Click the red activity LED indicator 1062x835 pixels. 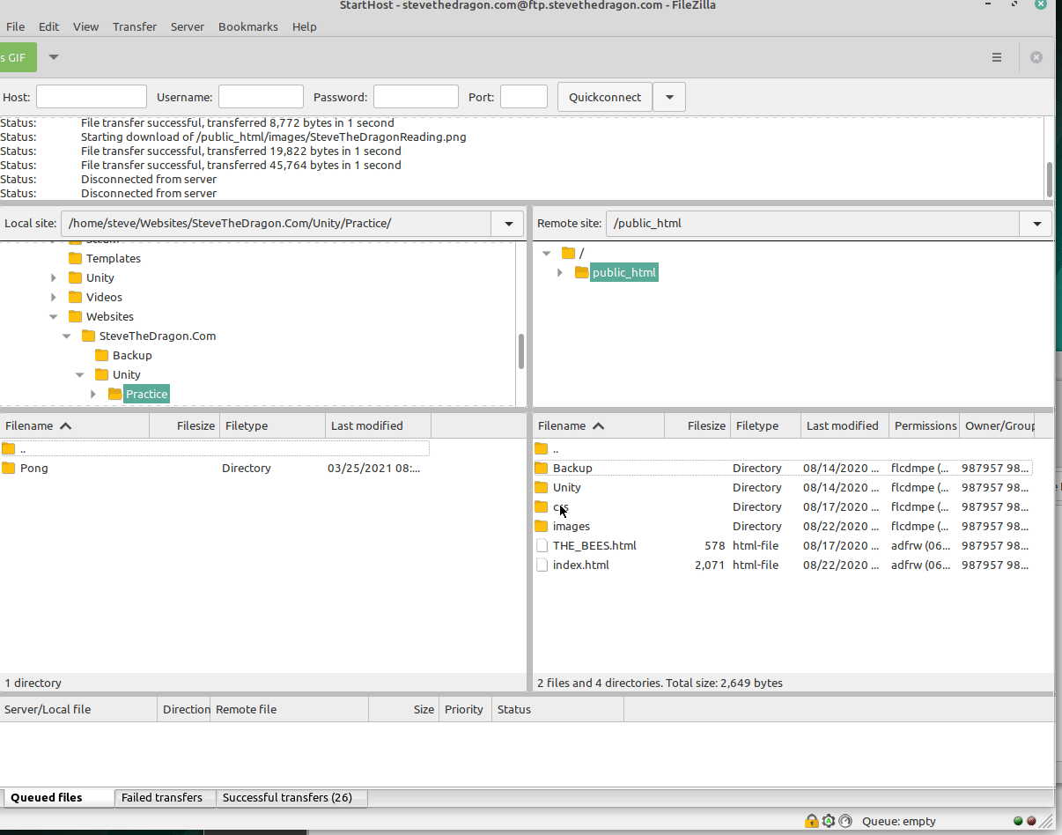1031,821
